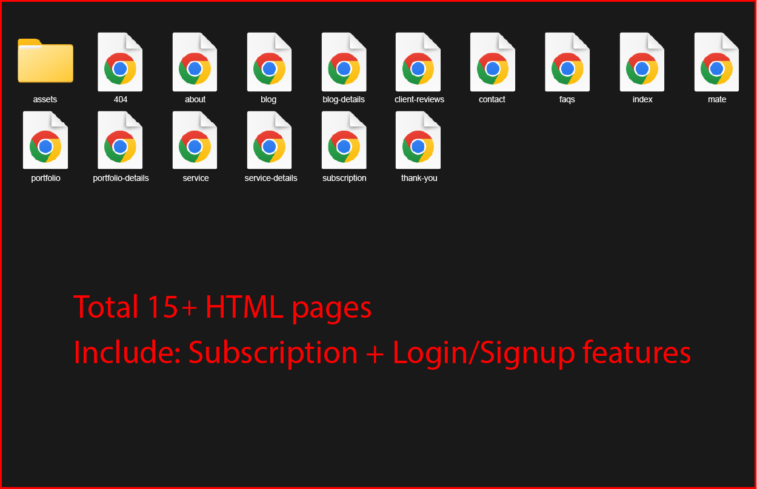Image resolution: width=757 pixels, height=489 pixels.
Task: Click the "assets" folder name label
Action: [45, 99]
